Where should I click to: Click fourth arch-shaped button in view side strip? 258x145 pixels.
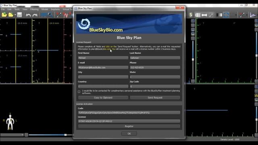193,34
